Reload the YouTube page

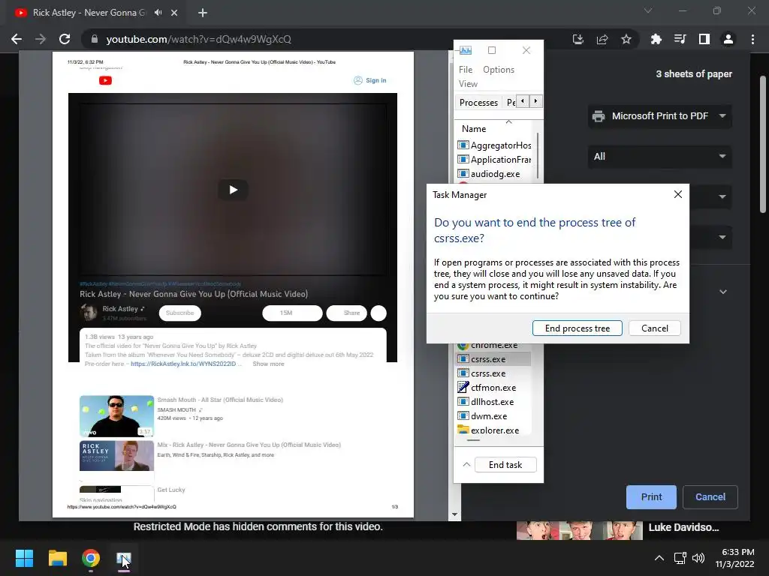(65, 39)
